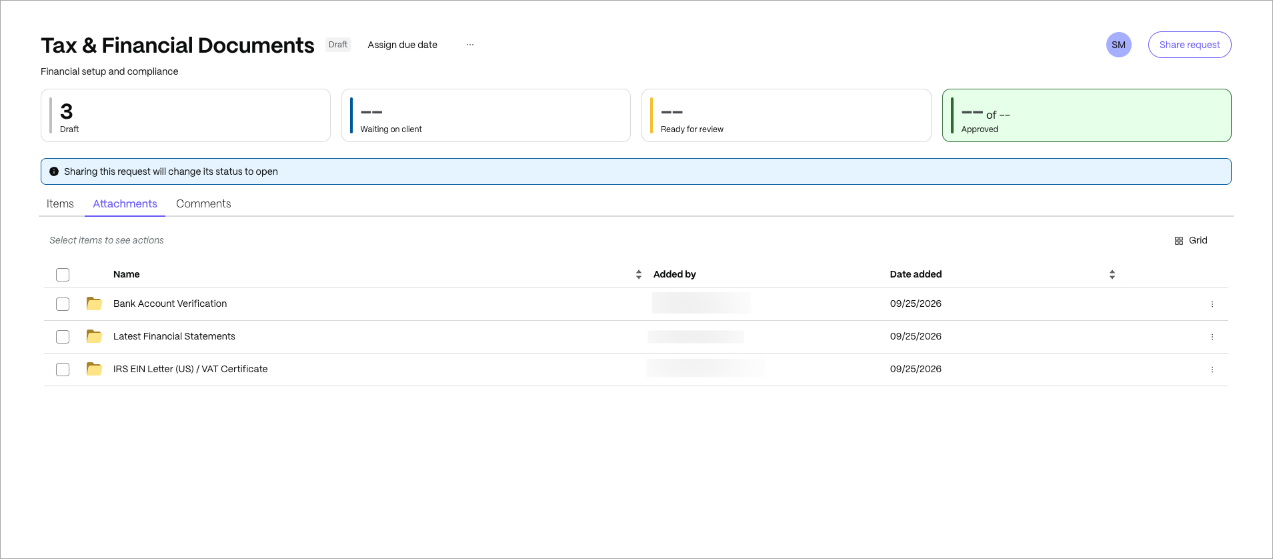Open Bank Account Verification folder name
The height and width of the screenshot is (559, 1273).
click(x=170, y=304)
